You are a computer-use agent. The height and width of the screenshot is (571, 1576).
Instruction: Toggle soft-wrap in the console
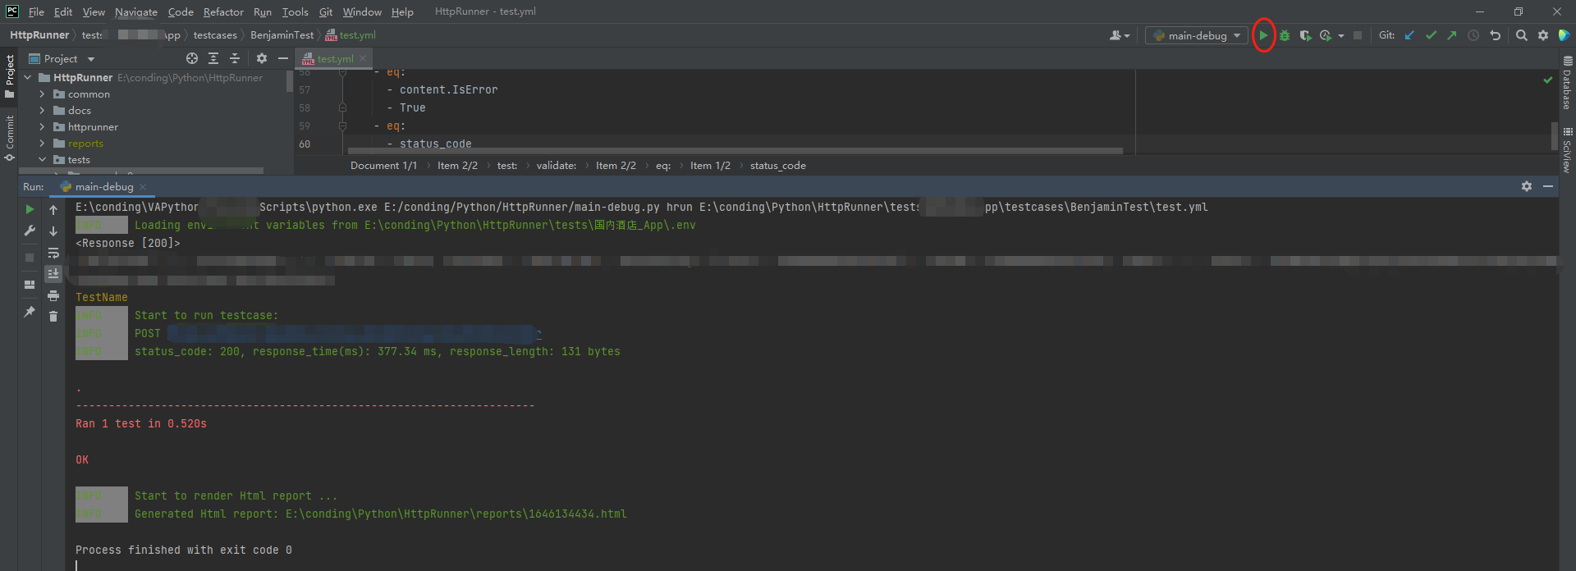[53, 253]
